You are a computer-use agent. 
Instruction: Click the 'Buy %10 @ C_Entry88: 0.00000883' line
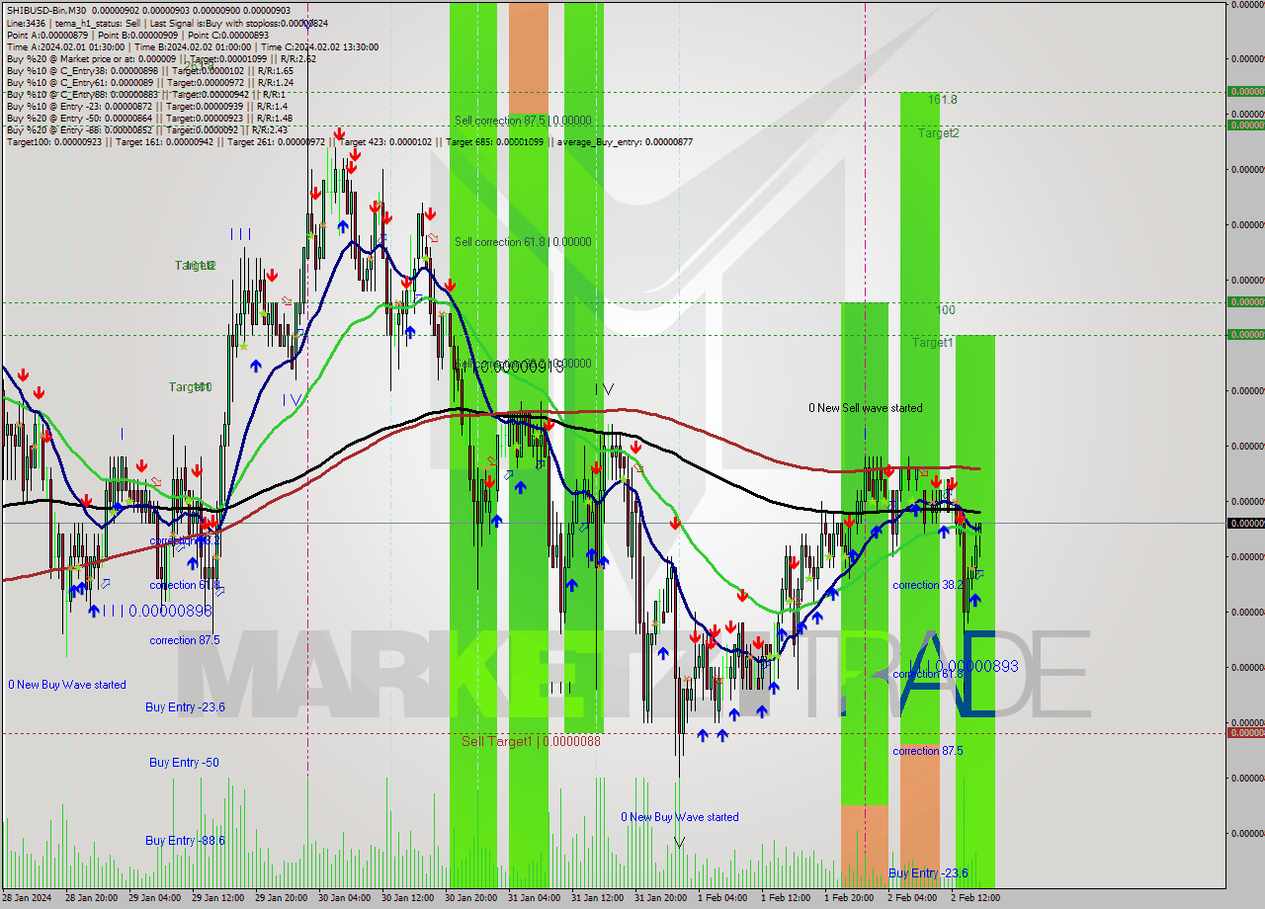(x=145, y=94)
